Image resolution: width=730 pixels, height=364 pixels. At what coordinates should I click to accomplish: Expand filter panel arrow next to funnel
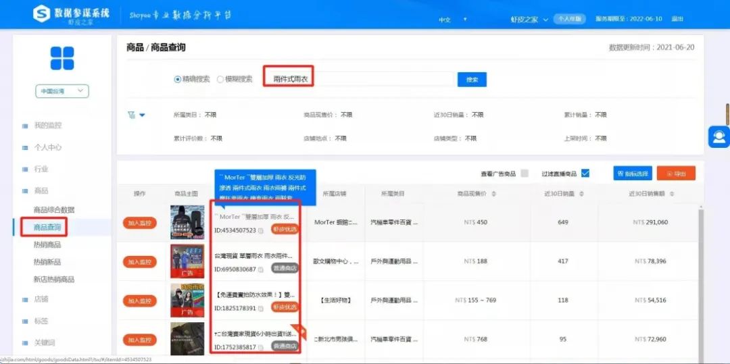[x=143, y=115]
